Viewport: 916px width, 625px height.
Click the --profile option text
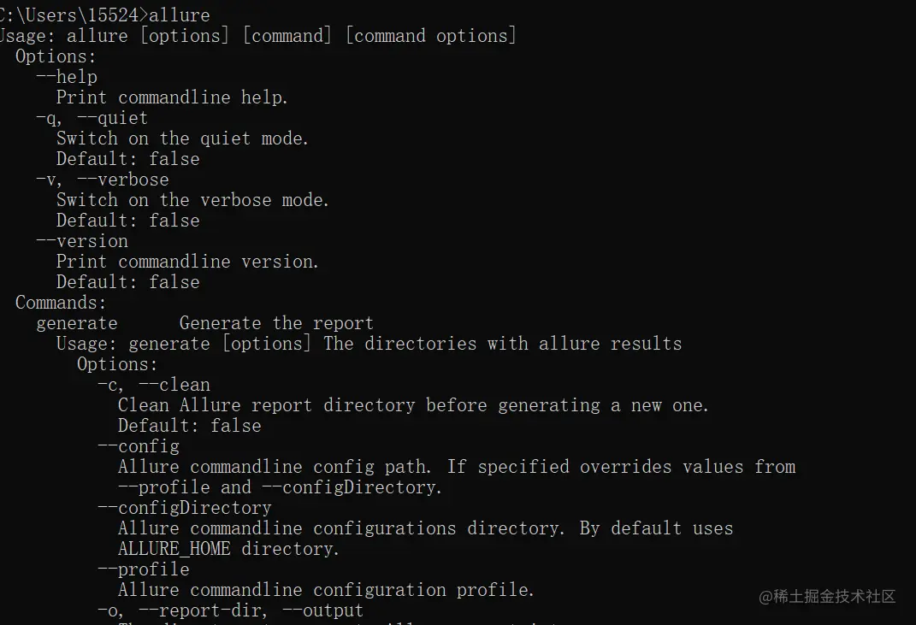144,569
